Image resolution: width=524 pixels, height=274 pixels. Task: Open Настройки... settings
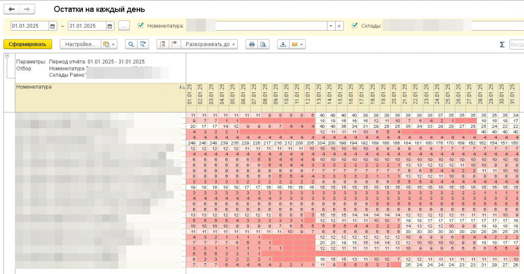(x=80, y=44)
